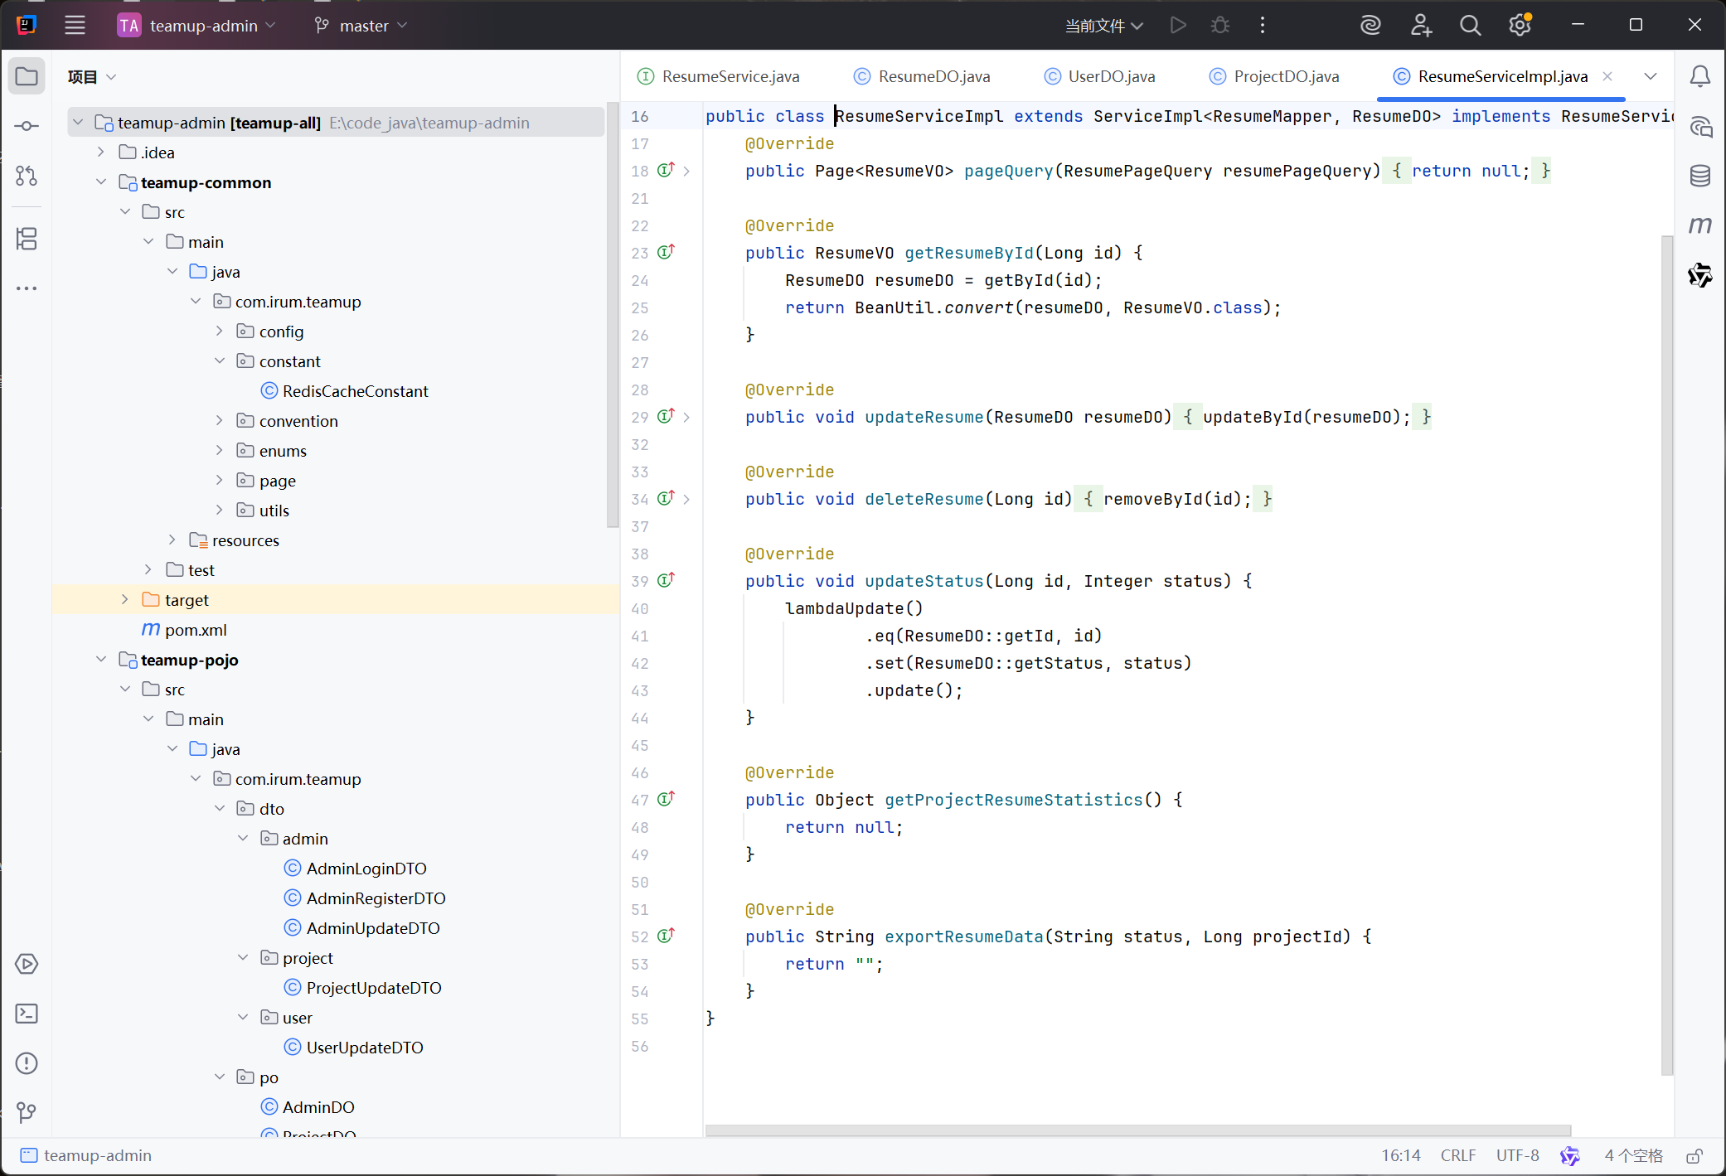The height and width of the screenshot is (1176, 1726).
Task: Collapse the teamup-common module node
Action: 101,182
